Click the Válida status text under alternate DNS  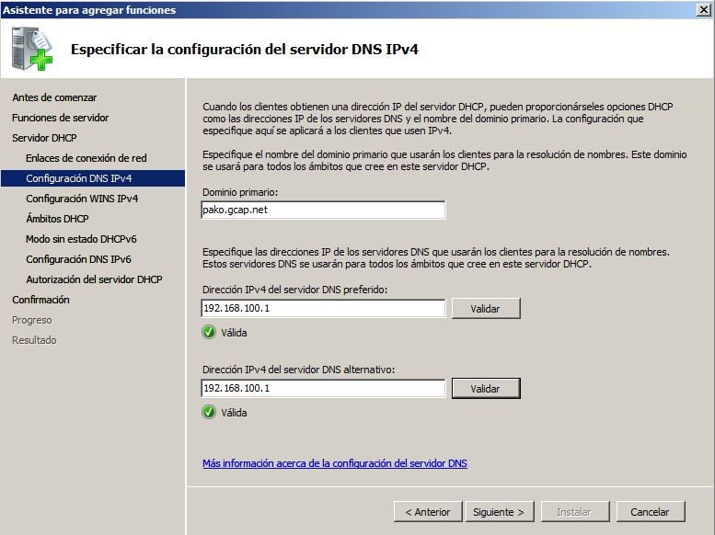[x=234, y=413]
